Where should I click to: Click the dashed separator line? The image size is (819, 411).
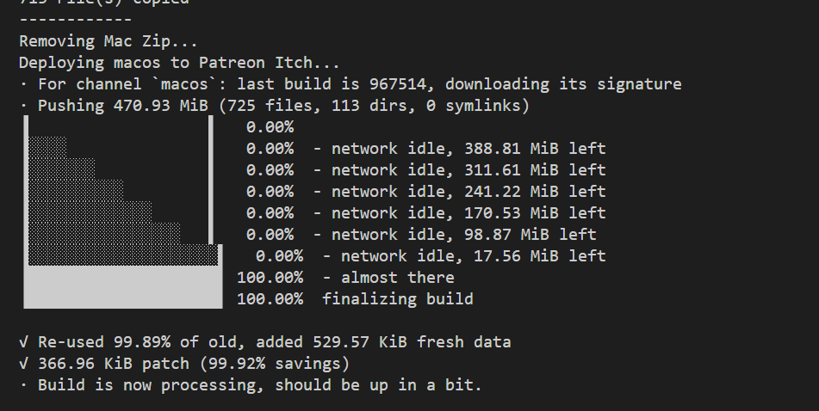click(75, 20)
